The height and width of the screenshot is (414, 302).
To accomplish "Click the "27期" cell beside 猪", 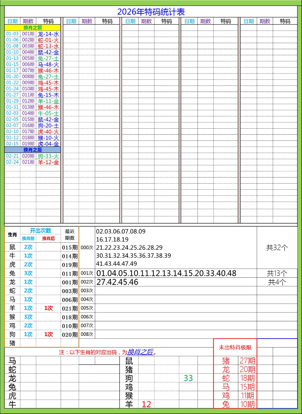I will coord(247,360).
